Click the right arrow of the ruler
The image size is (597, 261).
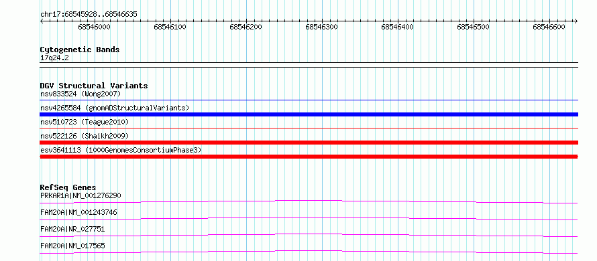click(x=576, y=21)
